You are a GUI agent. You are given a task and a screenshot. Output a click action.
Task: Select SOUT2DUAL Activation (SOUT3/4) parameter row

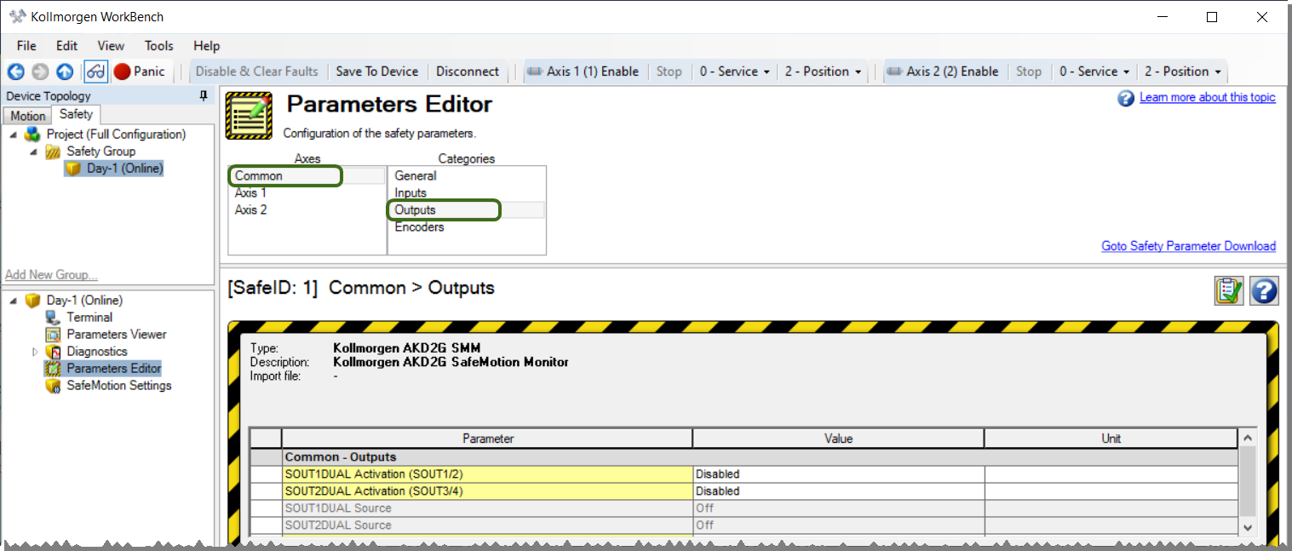pyautogui.click(x=487, y=491)
